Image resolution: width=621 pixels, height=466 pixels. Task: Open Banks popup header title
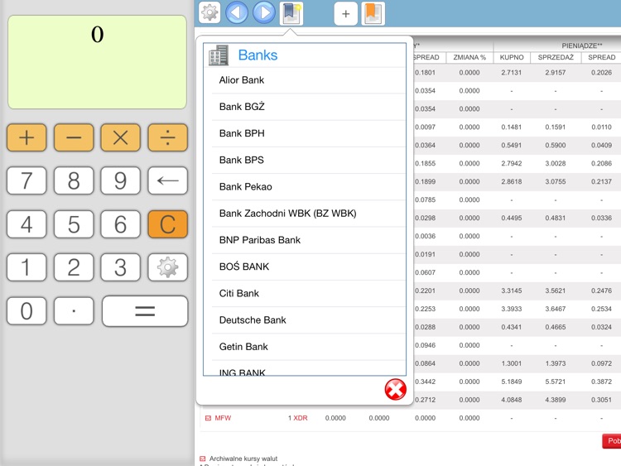point(258,55)
